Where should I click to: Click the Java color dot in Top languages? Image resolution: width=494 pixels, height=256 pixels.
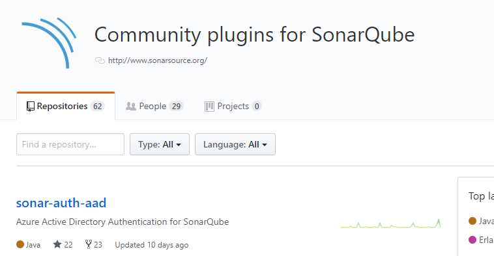coord(472,221)
